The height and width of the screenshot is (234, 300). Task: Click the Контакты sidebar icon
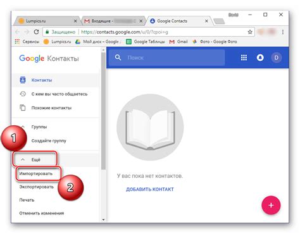23,80
